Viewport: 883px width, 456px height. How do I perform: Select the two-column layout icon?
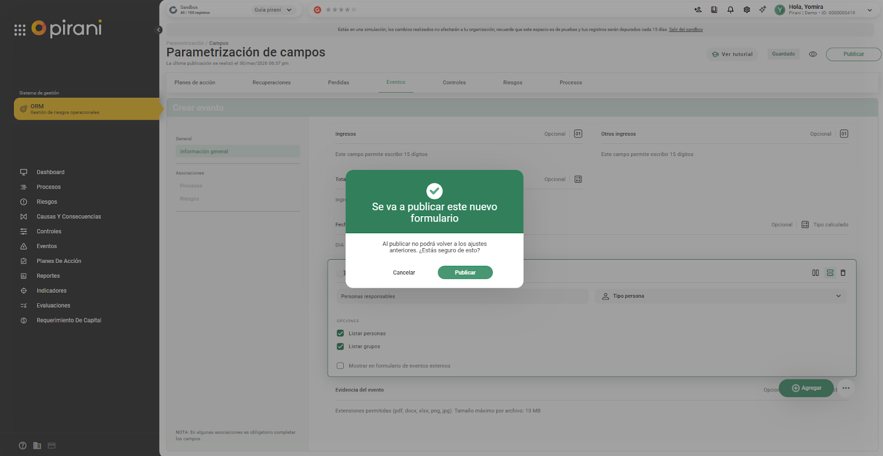tap(815, 273)
